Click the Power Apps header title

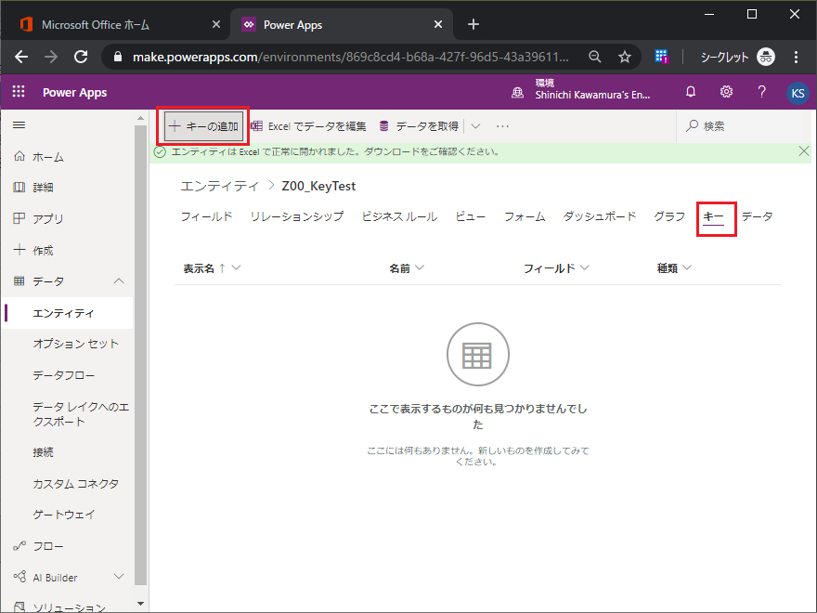click(74, 92)
